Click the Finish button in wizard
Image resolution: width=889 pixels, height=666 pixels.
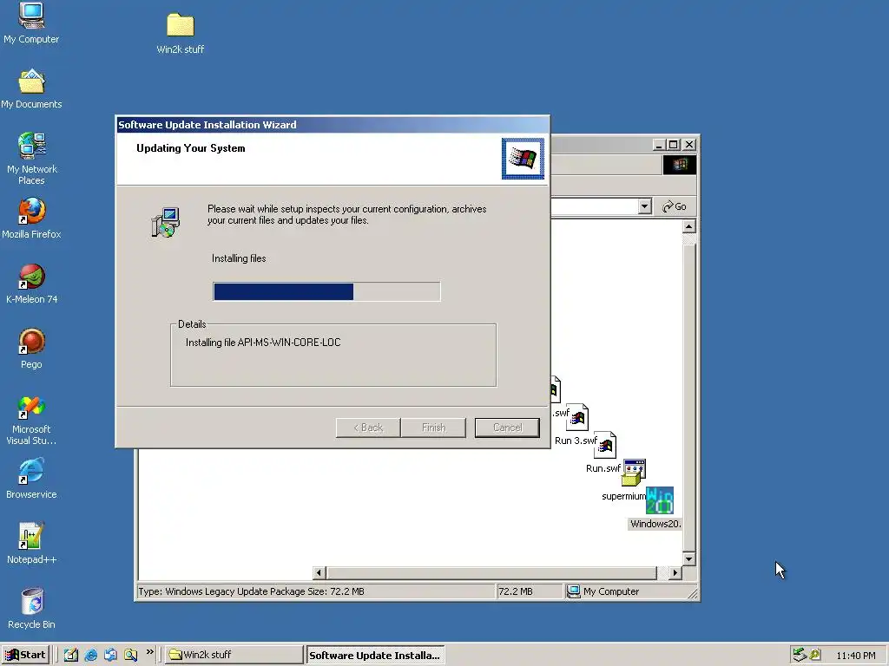click(x=433, y=428)
